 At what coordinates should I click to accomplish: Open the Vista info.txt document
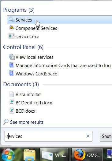[28, 95]
